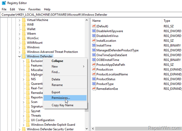
Task: Click the Registry Editor app icon in title bar
Action: [x=4, y=3]
